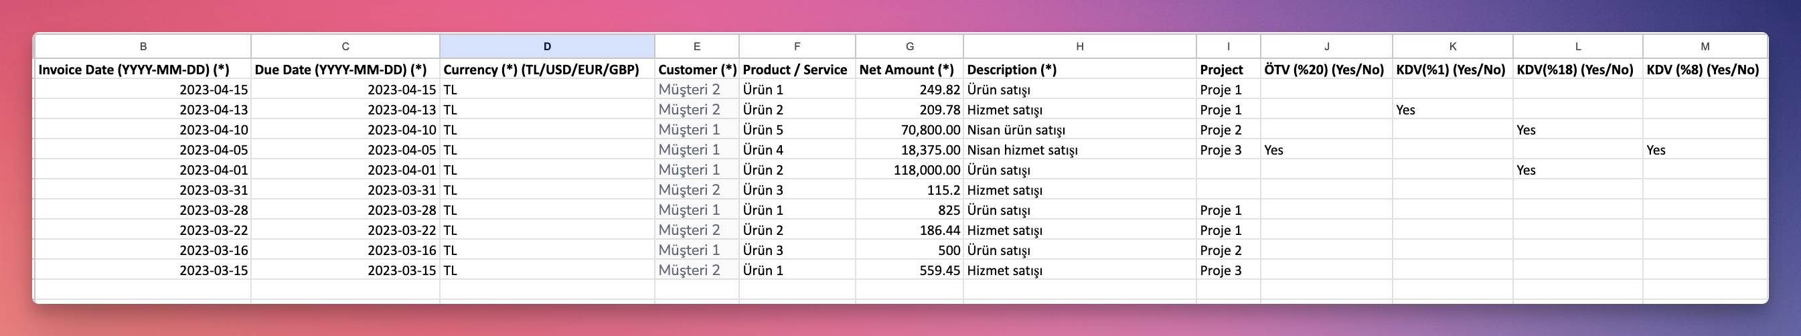Image resolution: width=1801 pixels, height=336 pixels.
Task: Select invoice date cell 2023-03-31
Action: click(x=143, y=190)
